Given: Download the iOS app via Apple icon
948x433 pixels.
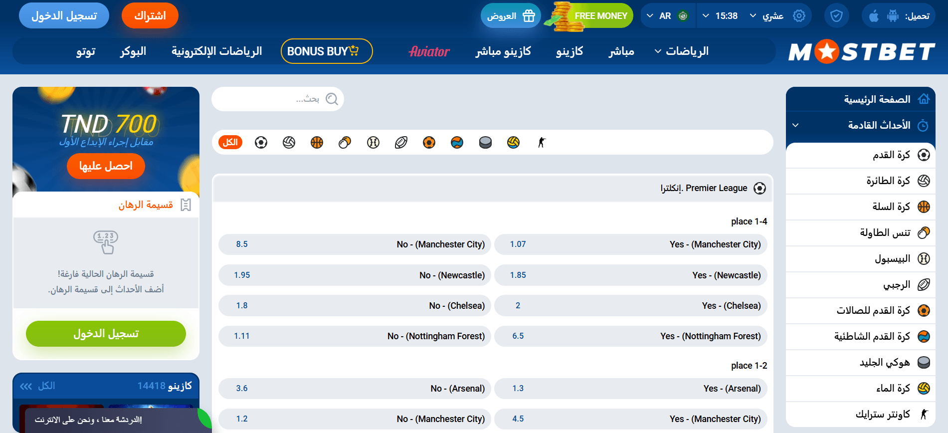Looking at the screenshot, I should (x=874, y=16).
